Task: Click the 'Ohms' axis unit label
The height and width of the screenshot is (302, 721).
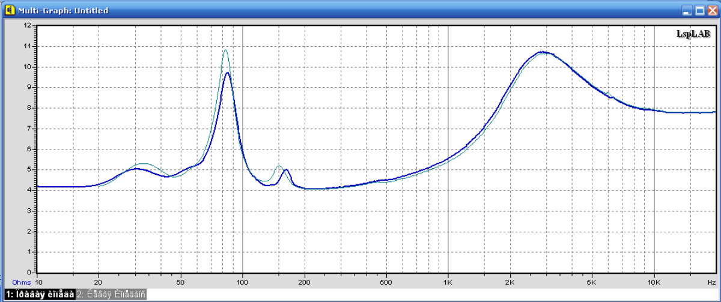Action: point(22,281)
